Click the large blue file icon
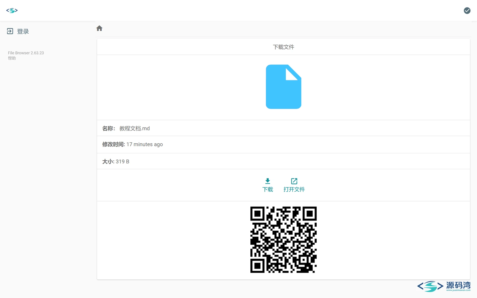Screen dimensions: 477x298 pos(284,87)
